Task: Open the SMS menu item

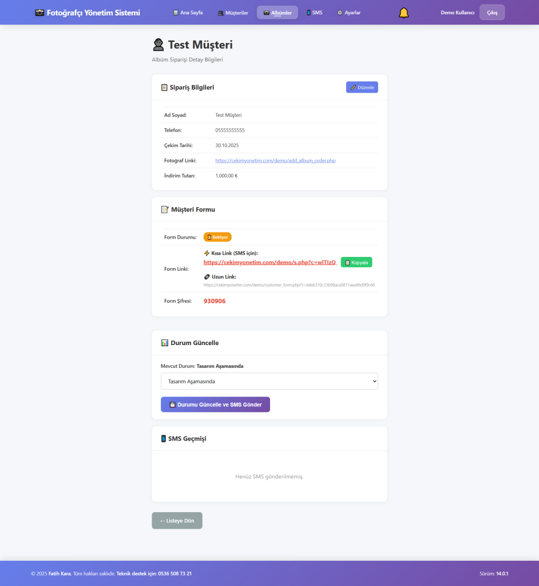Action: 314,13
